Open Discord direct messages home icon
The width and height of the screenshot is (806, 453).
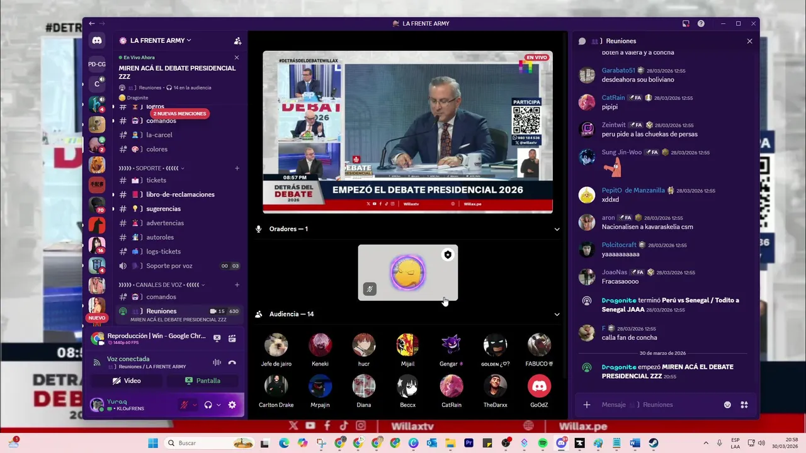pyautogui.click(x=97, y=40)
